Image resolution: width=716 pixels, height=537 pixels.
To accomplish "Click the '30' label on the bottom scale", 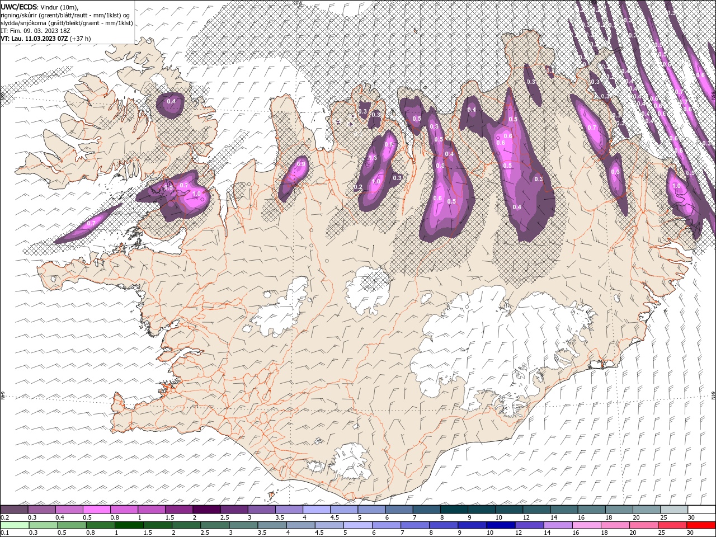I will coord(691,533).
